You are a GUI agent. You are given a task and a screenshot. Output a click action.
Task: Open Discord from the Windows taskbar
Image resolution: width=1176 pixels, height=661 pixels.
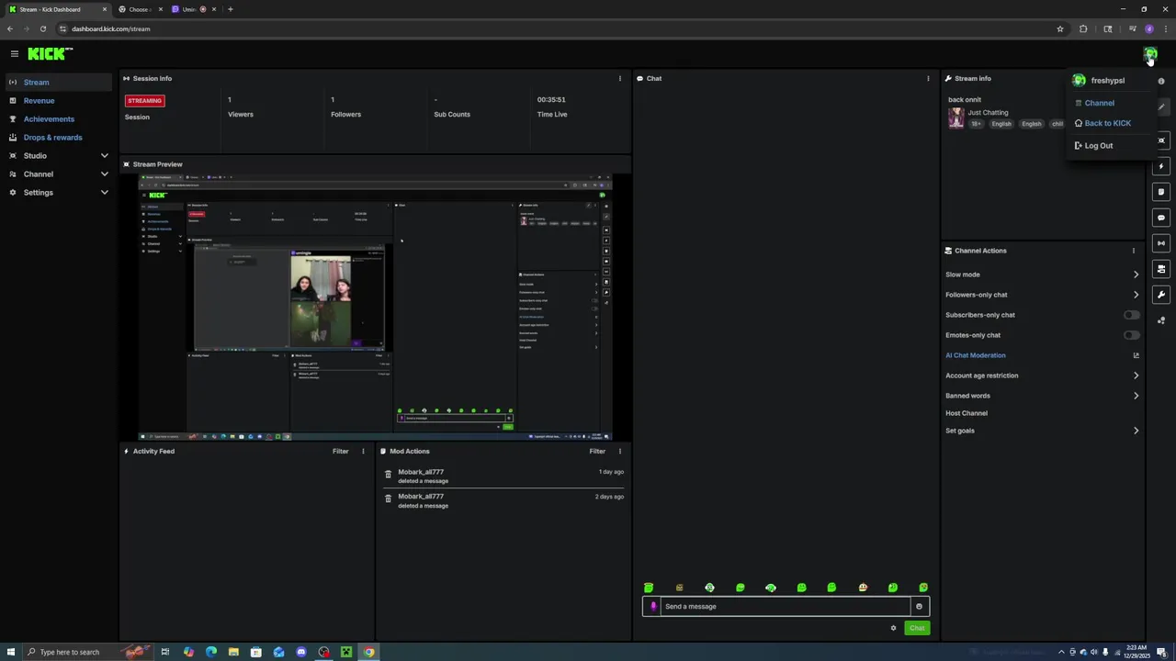coord(301,652)
